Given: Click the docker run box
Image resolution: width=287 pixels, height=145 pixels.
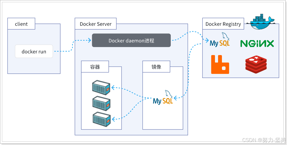Looking at the screenshot, I should pyautogui.click(x=34, y=51).
